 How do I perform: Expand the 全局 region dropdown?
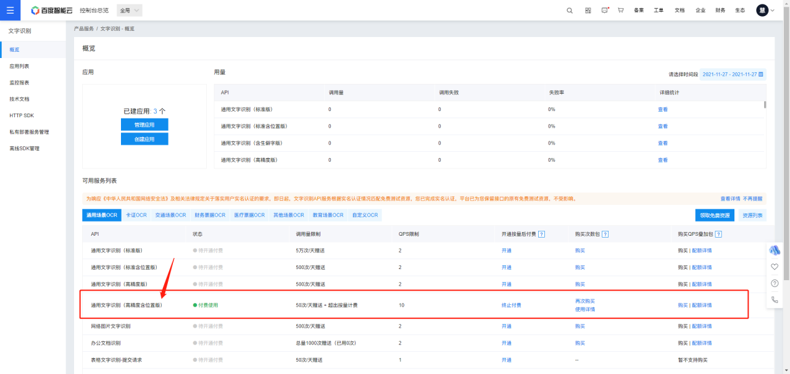[128, 10]
